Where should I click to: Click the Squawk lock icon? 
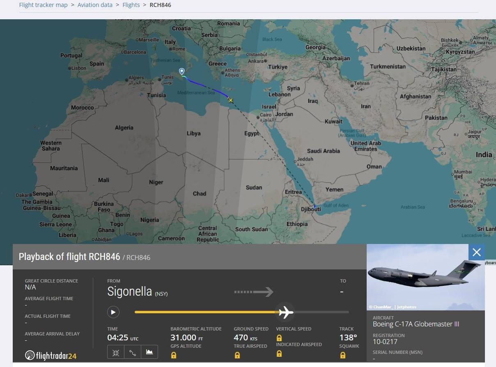(342, 355)
